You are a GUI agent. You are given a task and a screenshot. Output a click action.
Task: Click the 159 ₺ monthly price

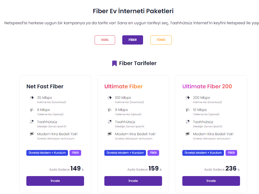154,169
